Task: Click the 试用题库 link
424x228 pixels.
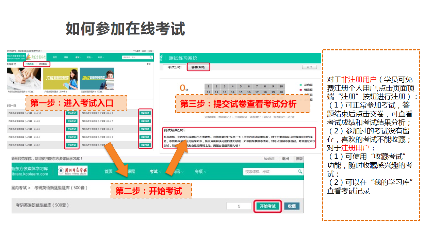Action: point(43,64)
